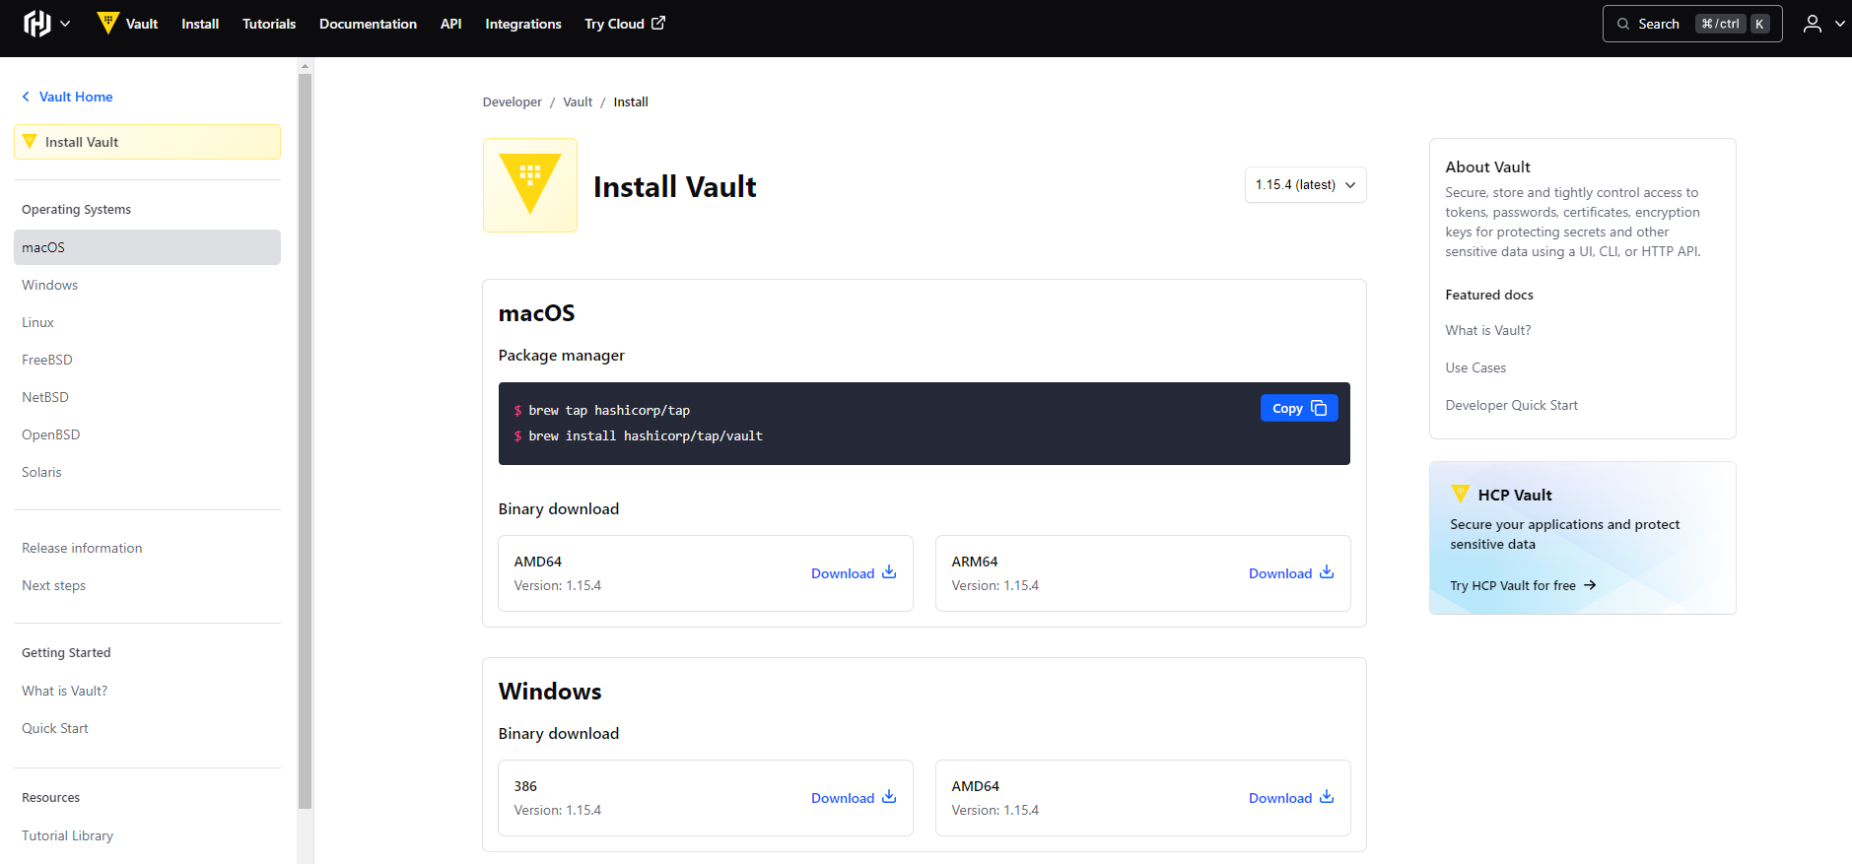Image resolution: width=1852 pixels, height=864 pixels.
Task: Expand the user menu chevron
Action: (1839, 24)
